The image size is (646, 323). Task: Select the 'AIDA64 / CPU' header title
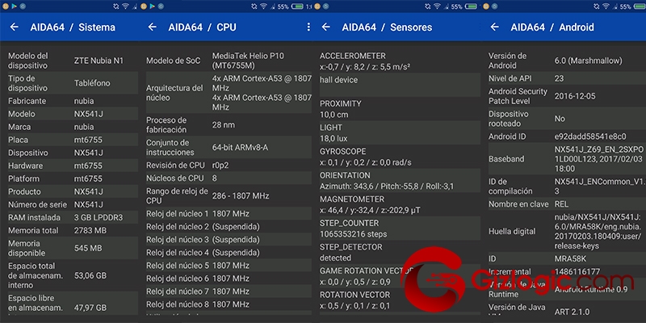(203, 27)
